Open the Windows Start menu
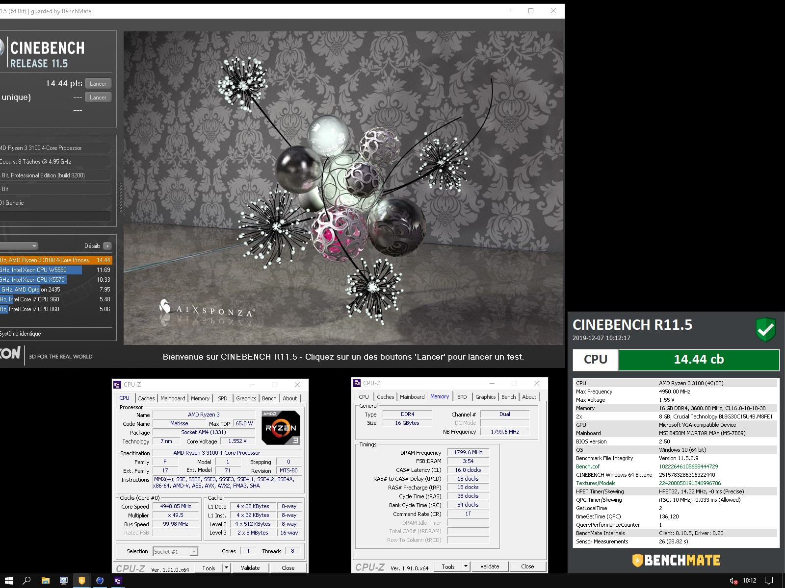Viewport: 785px width, 588px height. pyautogui.click(x=8, y=581)
